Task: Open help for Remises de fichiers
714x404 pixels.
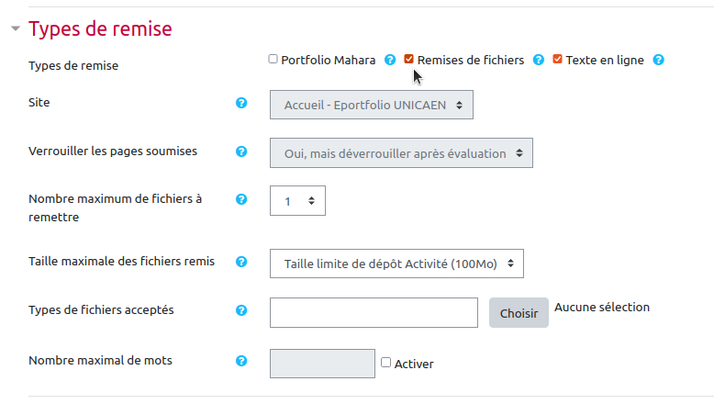Action: click(539, 61)
